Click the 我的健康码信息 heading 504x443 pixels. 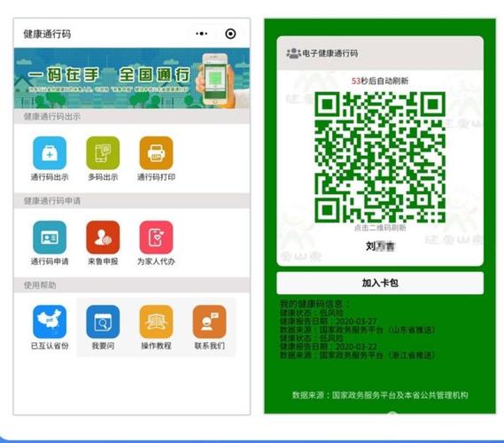(314, 304)
